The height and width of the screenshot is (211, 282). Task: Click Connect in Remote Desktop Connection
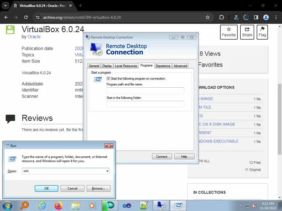coord(162,156)
